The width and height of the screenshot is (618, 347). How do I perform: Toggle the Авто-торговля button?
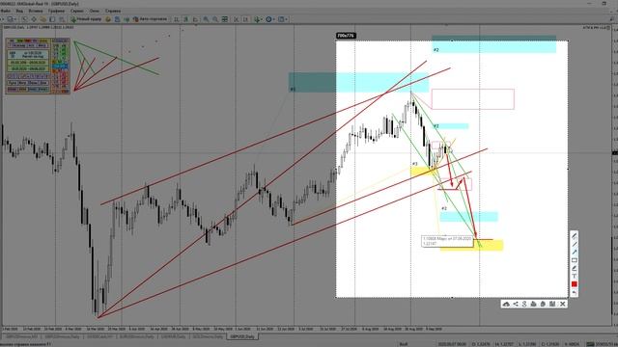click(150, 19)
